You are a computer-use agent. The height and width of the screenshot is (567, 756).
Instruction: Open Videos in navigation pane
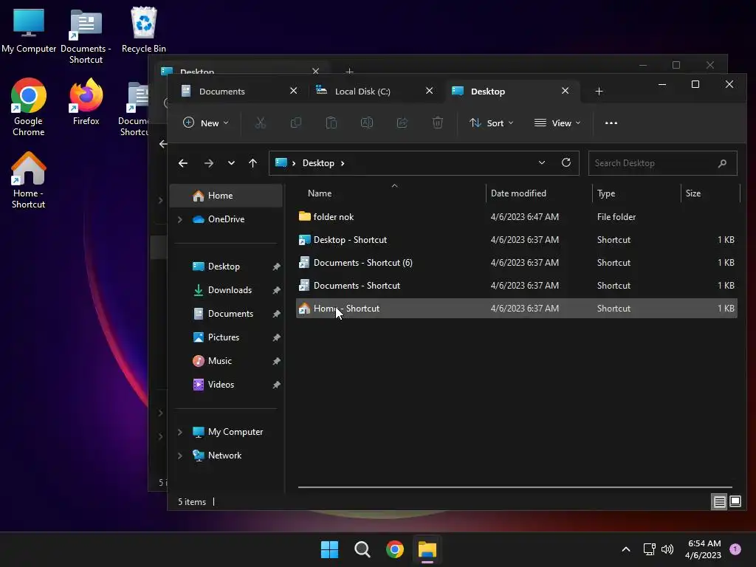tap(226, 385)
